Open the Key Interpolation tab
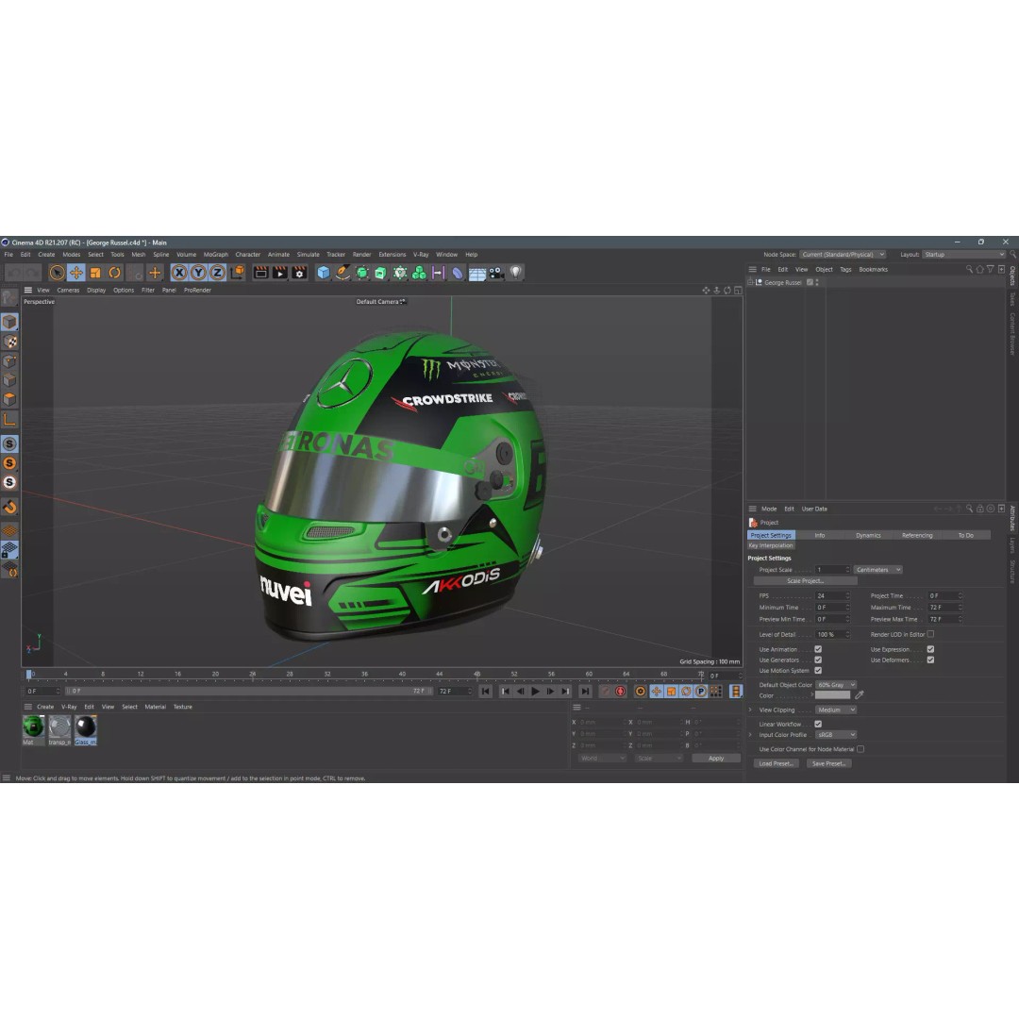 coord(771,546)
